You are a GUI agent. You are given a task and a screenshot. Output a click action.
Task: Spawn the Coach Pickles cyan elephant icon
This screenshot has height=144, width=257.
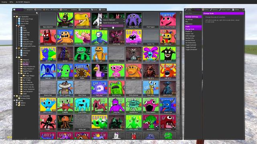click(x=82, y=106)
